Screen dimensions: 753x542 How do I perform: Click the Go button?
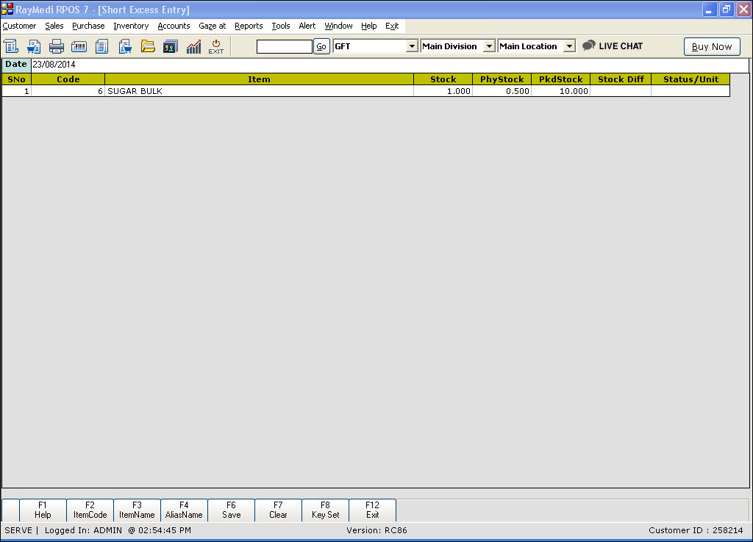(x=321, y=46)
